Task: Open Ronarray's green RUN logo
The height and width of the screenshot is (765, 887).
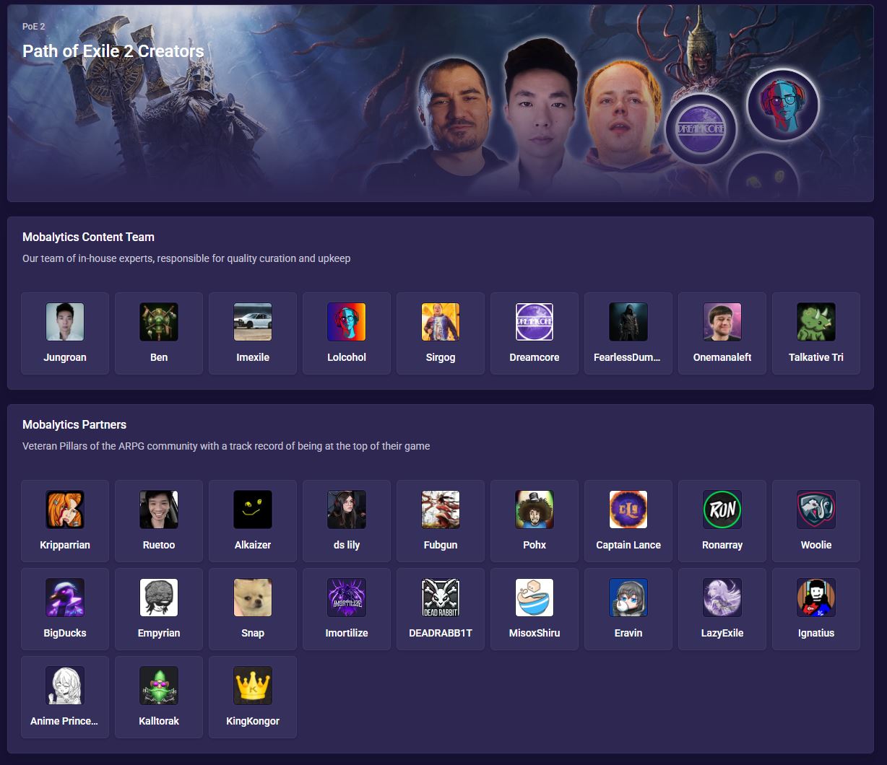Action: 722,510
